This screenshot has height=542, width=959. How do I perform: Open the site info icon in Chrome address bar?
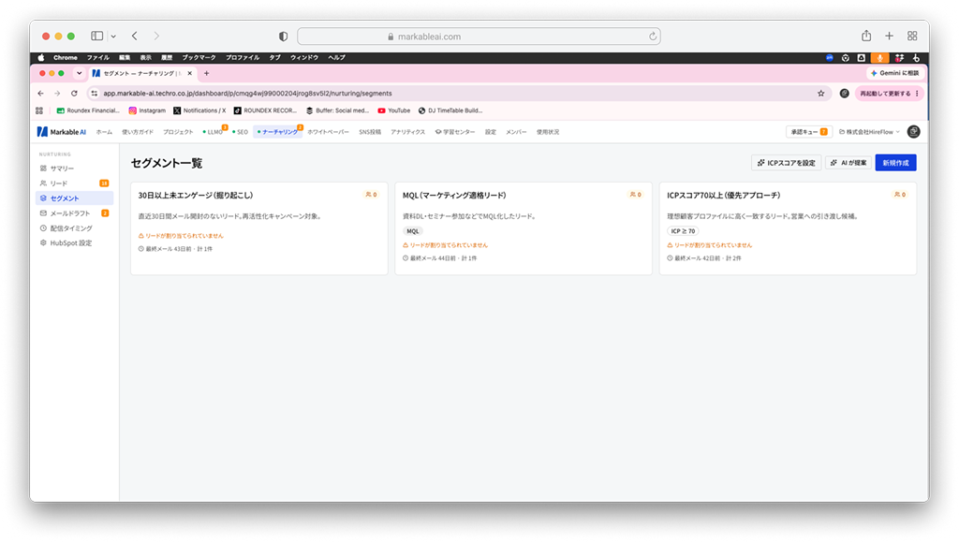(95, 94)
